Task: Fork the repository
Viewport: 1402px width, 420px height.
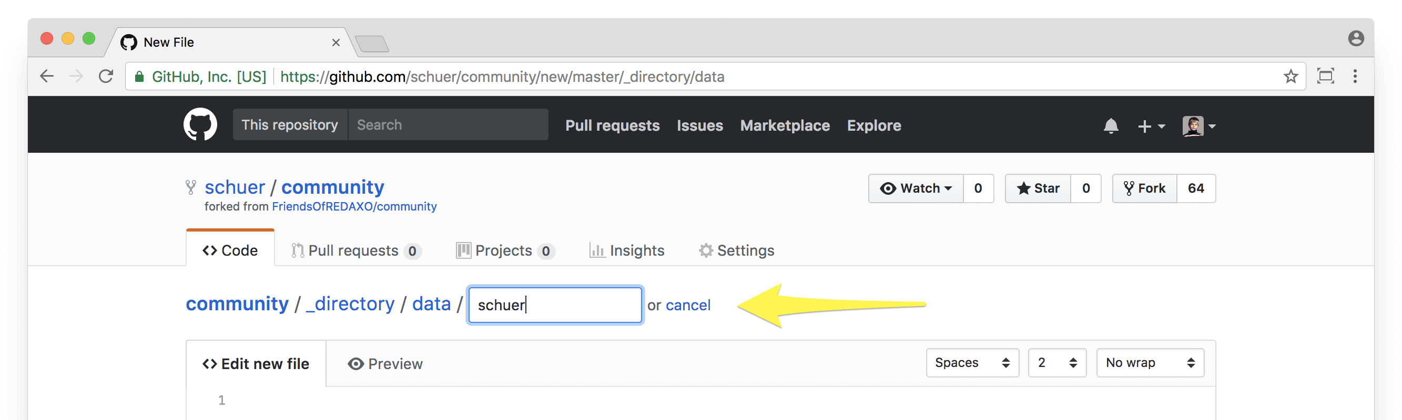Action: point(1144,188)
